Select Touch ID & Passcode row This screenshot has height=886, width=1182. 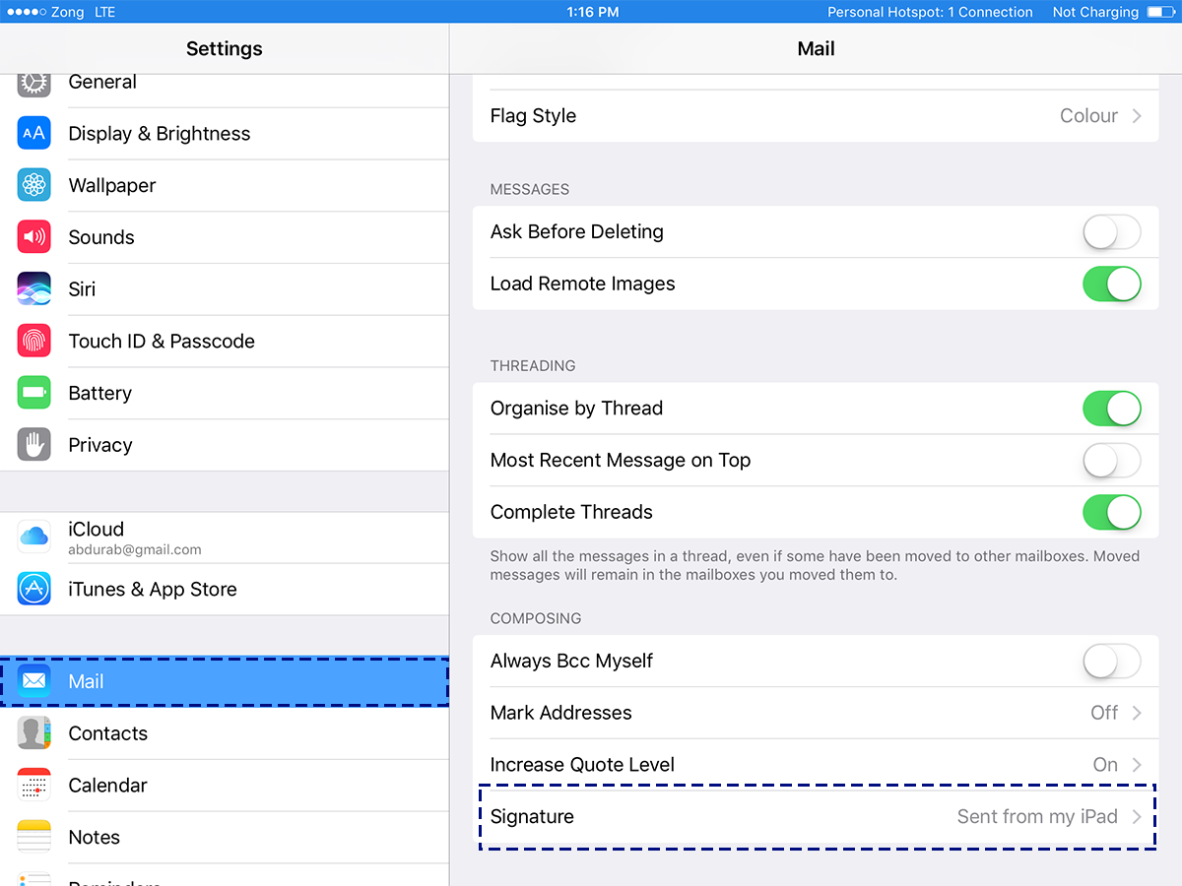225,342
